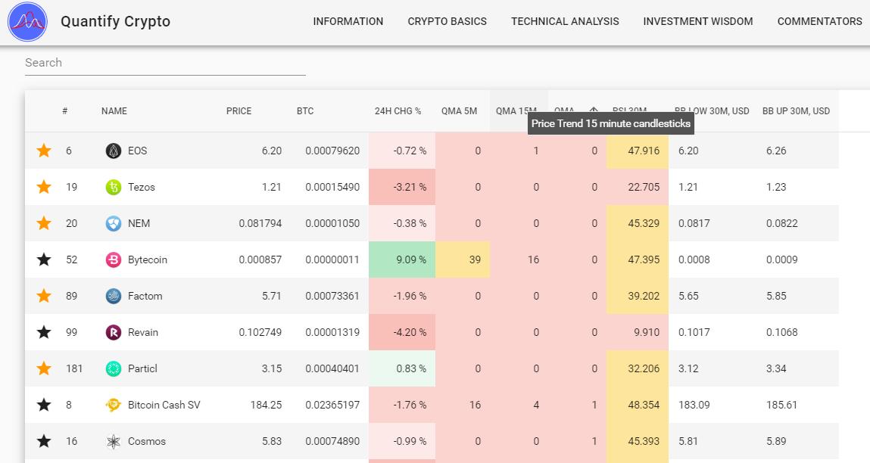Open the Particl coin name link
This screenshot has height=463, width=870.
coord(142,368)
